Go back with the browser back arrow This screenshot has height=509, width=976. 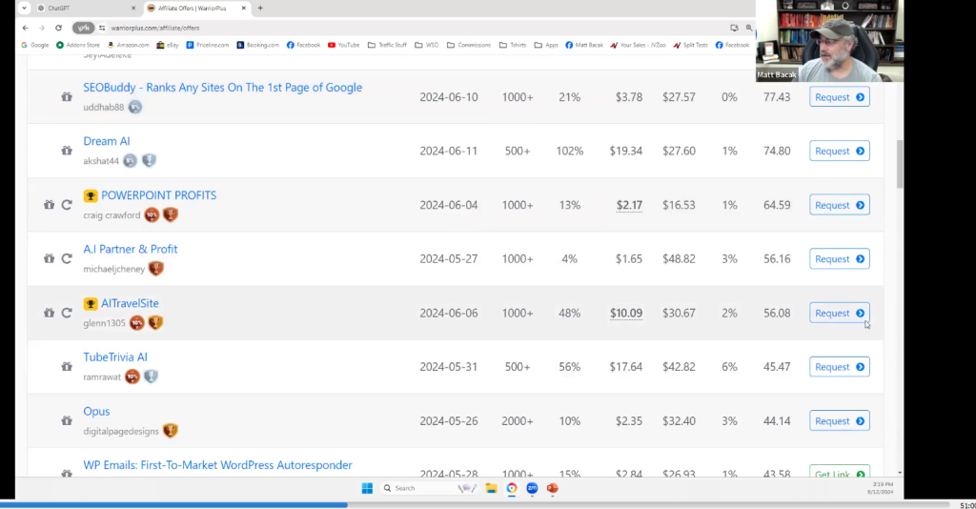click(x=25, y=28)
